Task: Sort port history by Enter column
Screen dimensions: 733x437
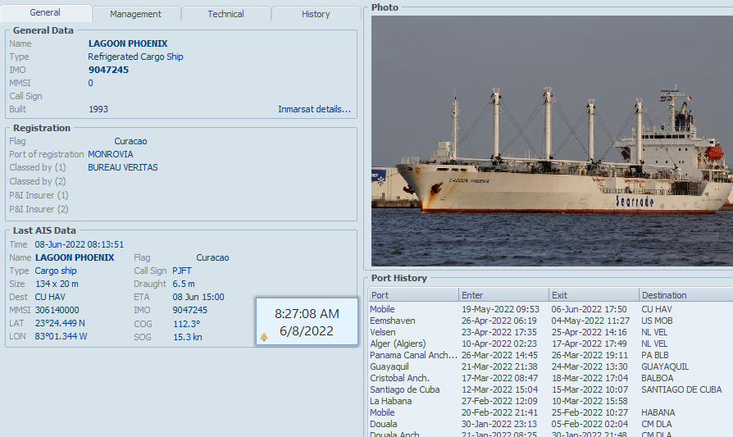Action: click(x=503, y=295)
